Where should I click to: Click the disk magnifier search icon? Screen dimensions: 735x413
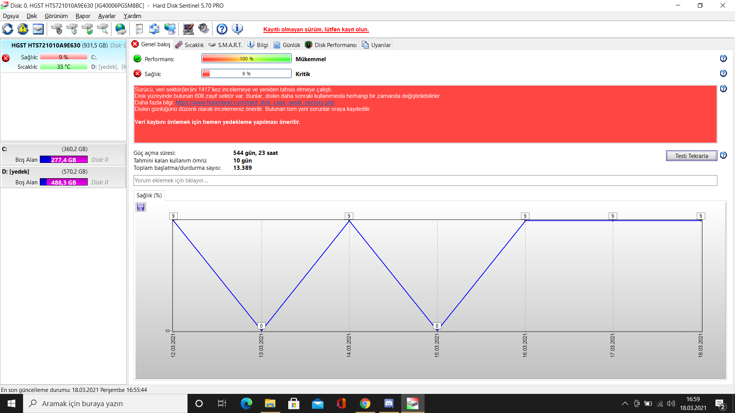pyautogui.click(x=103, y=29)
